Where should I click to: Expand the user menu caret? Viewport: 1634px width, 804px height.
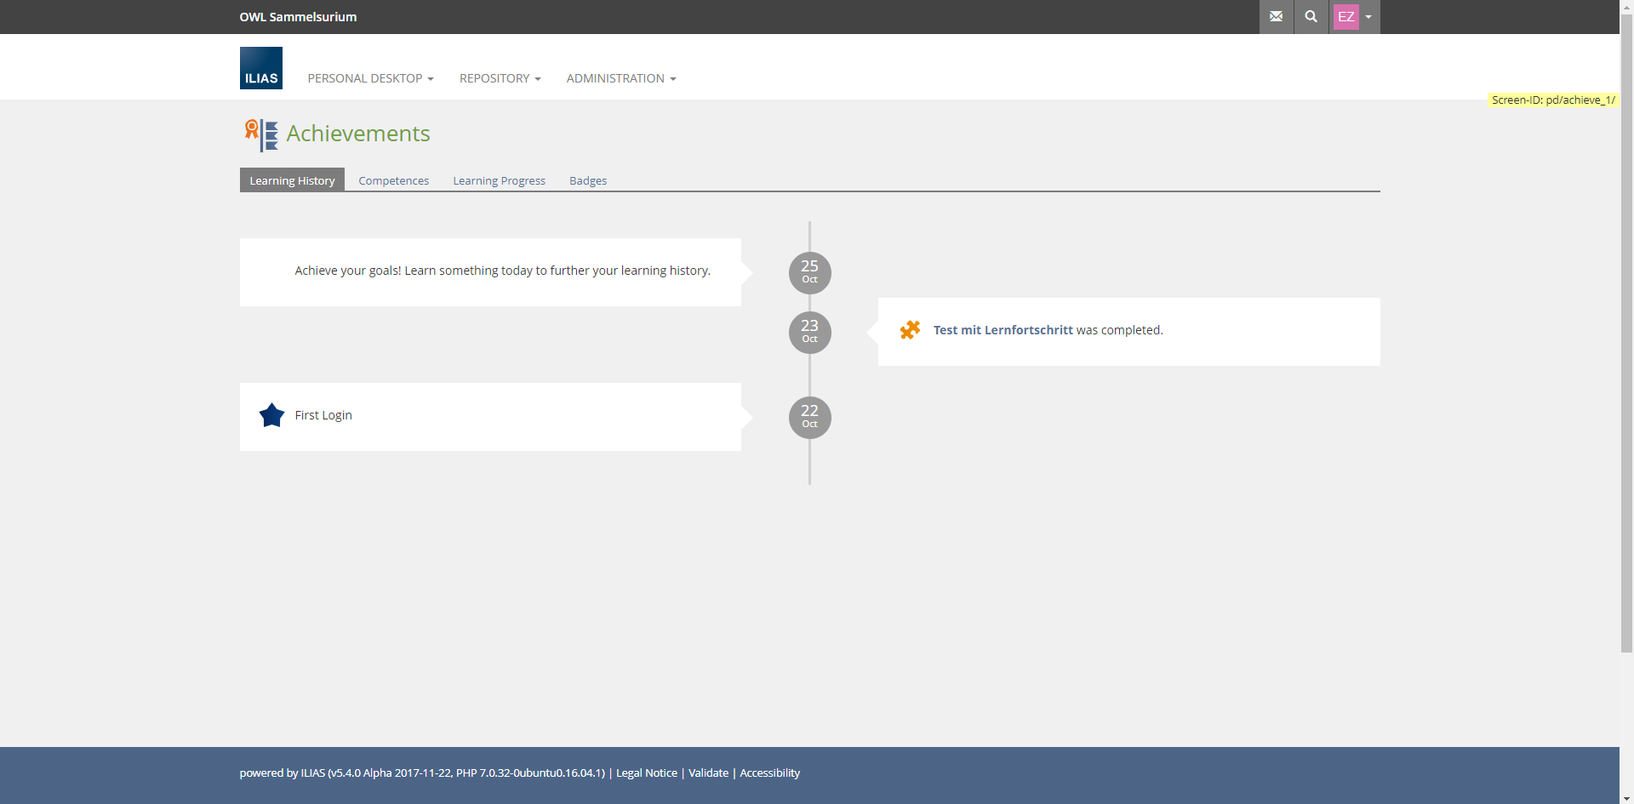(1368, 17)
